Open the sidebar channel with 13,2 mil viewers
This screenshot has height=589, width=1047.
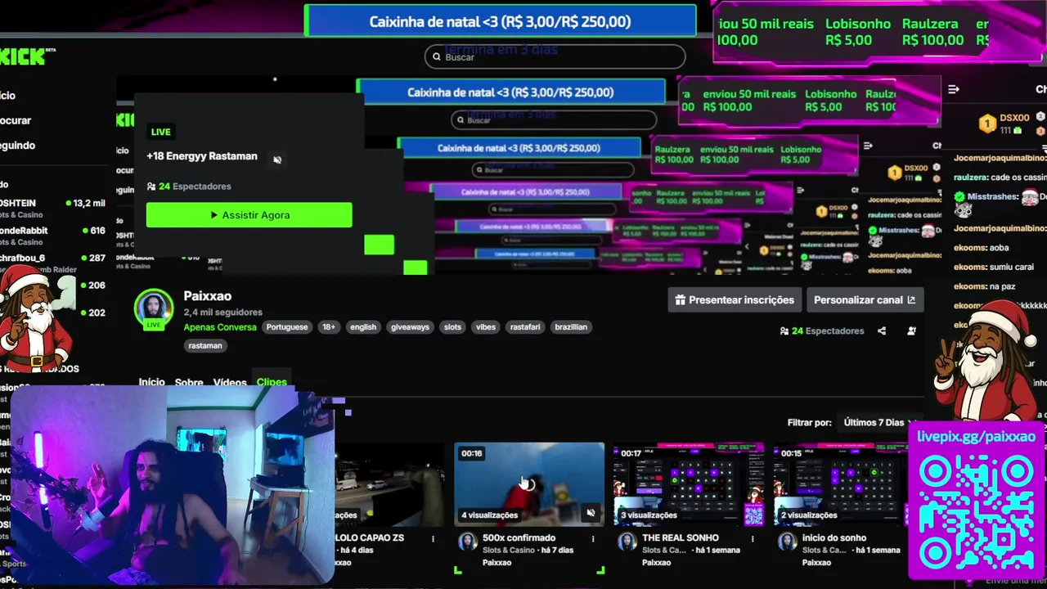[52, 209]
